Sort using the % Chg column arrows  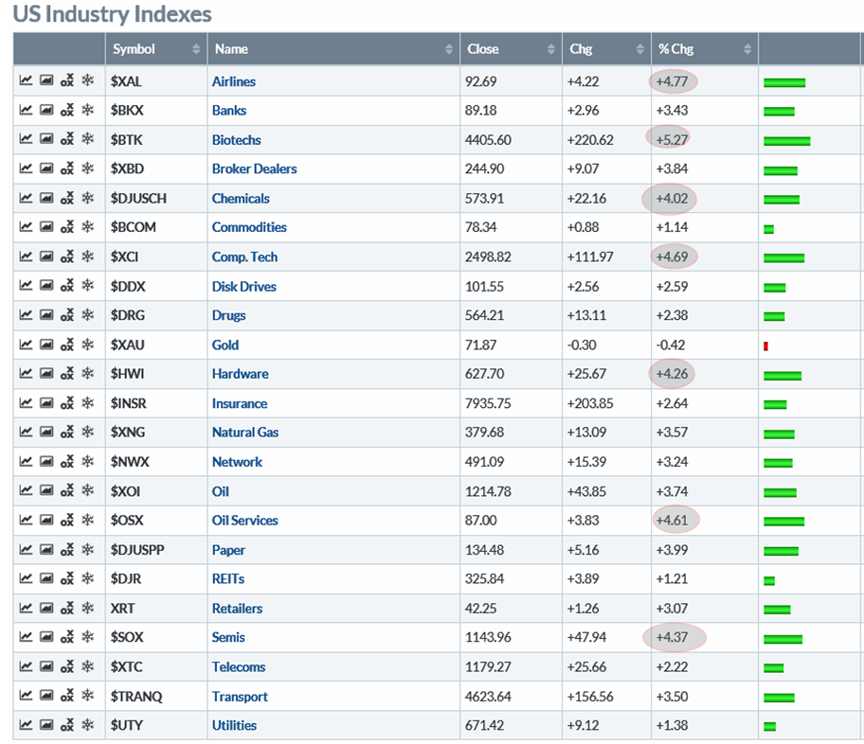(747, 49)
